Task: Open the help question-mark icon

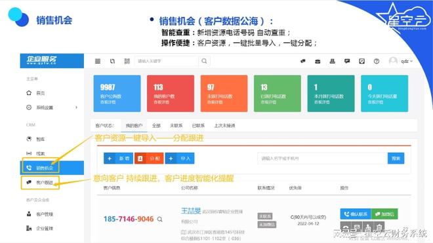Action: (x=377, y=61)
